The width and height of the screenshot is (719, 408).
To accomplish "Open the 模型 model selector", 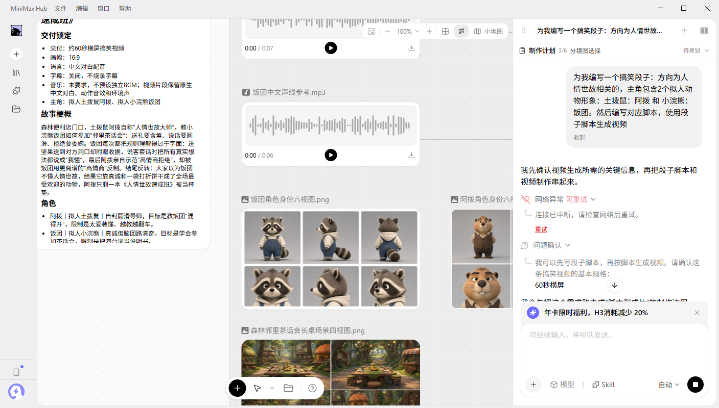I will (562, 385).
